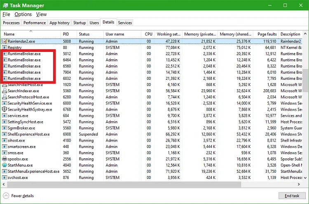This screenshot has height=204, width=309.
Task: Click the spoolsv.exe printer icon
Action: [x=5, y=159]
